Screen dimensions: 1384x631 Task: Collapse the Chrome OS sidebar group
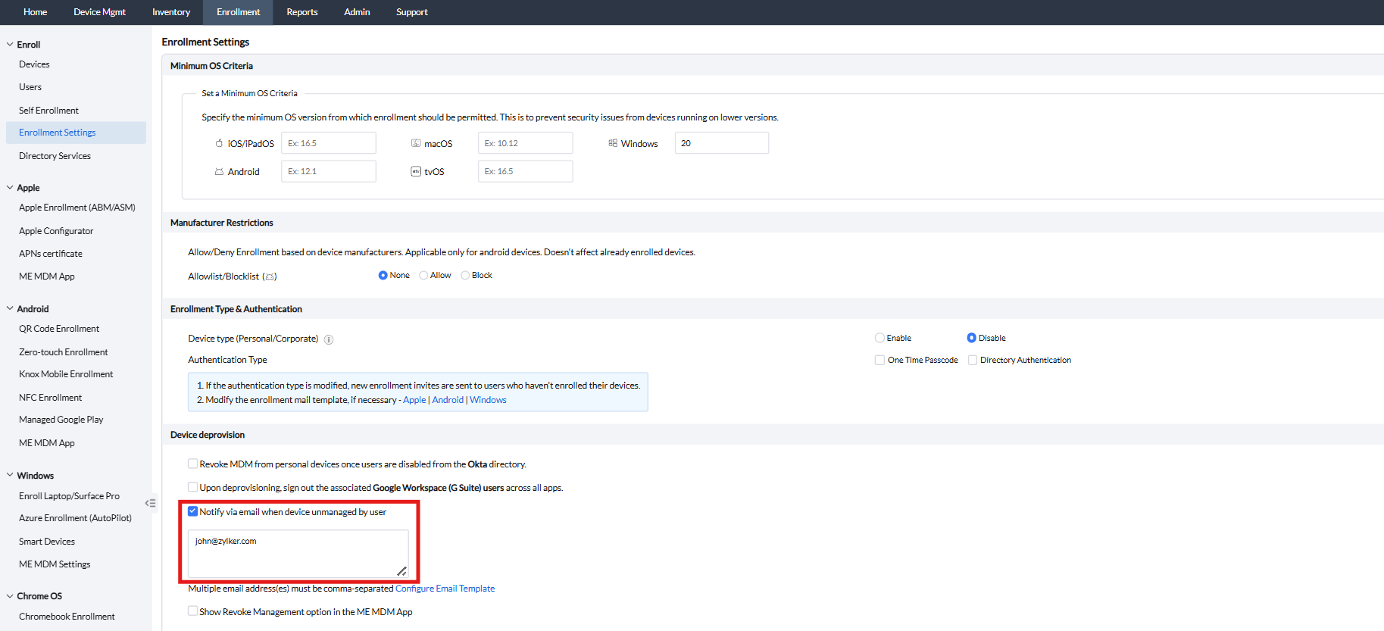click(x=10, y=596)
